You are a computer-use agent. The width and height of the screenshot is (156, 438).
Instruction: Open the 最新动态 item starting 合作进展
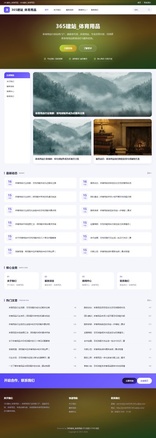115,238
